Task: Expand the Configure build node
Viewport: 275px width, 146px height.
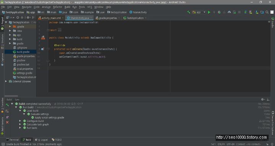Action: click(x=20, y=121)
